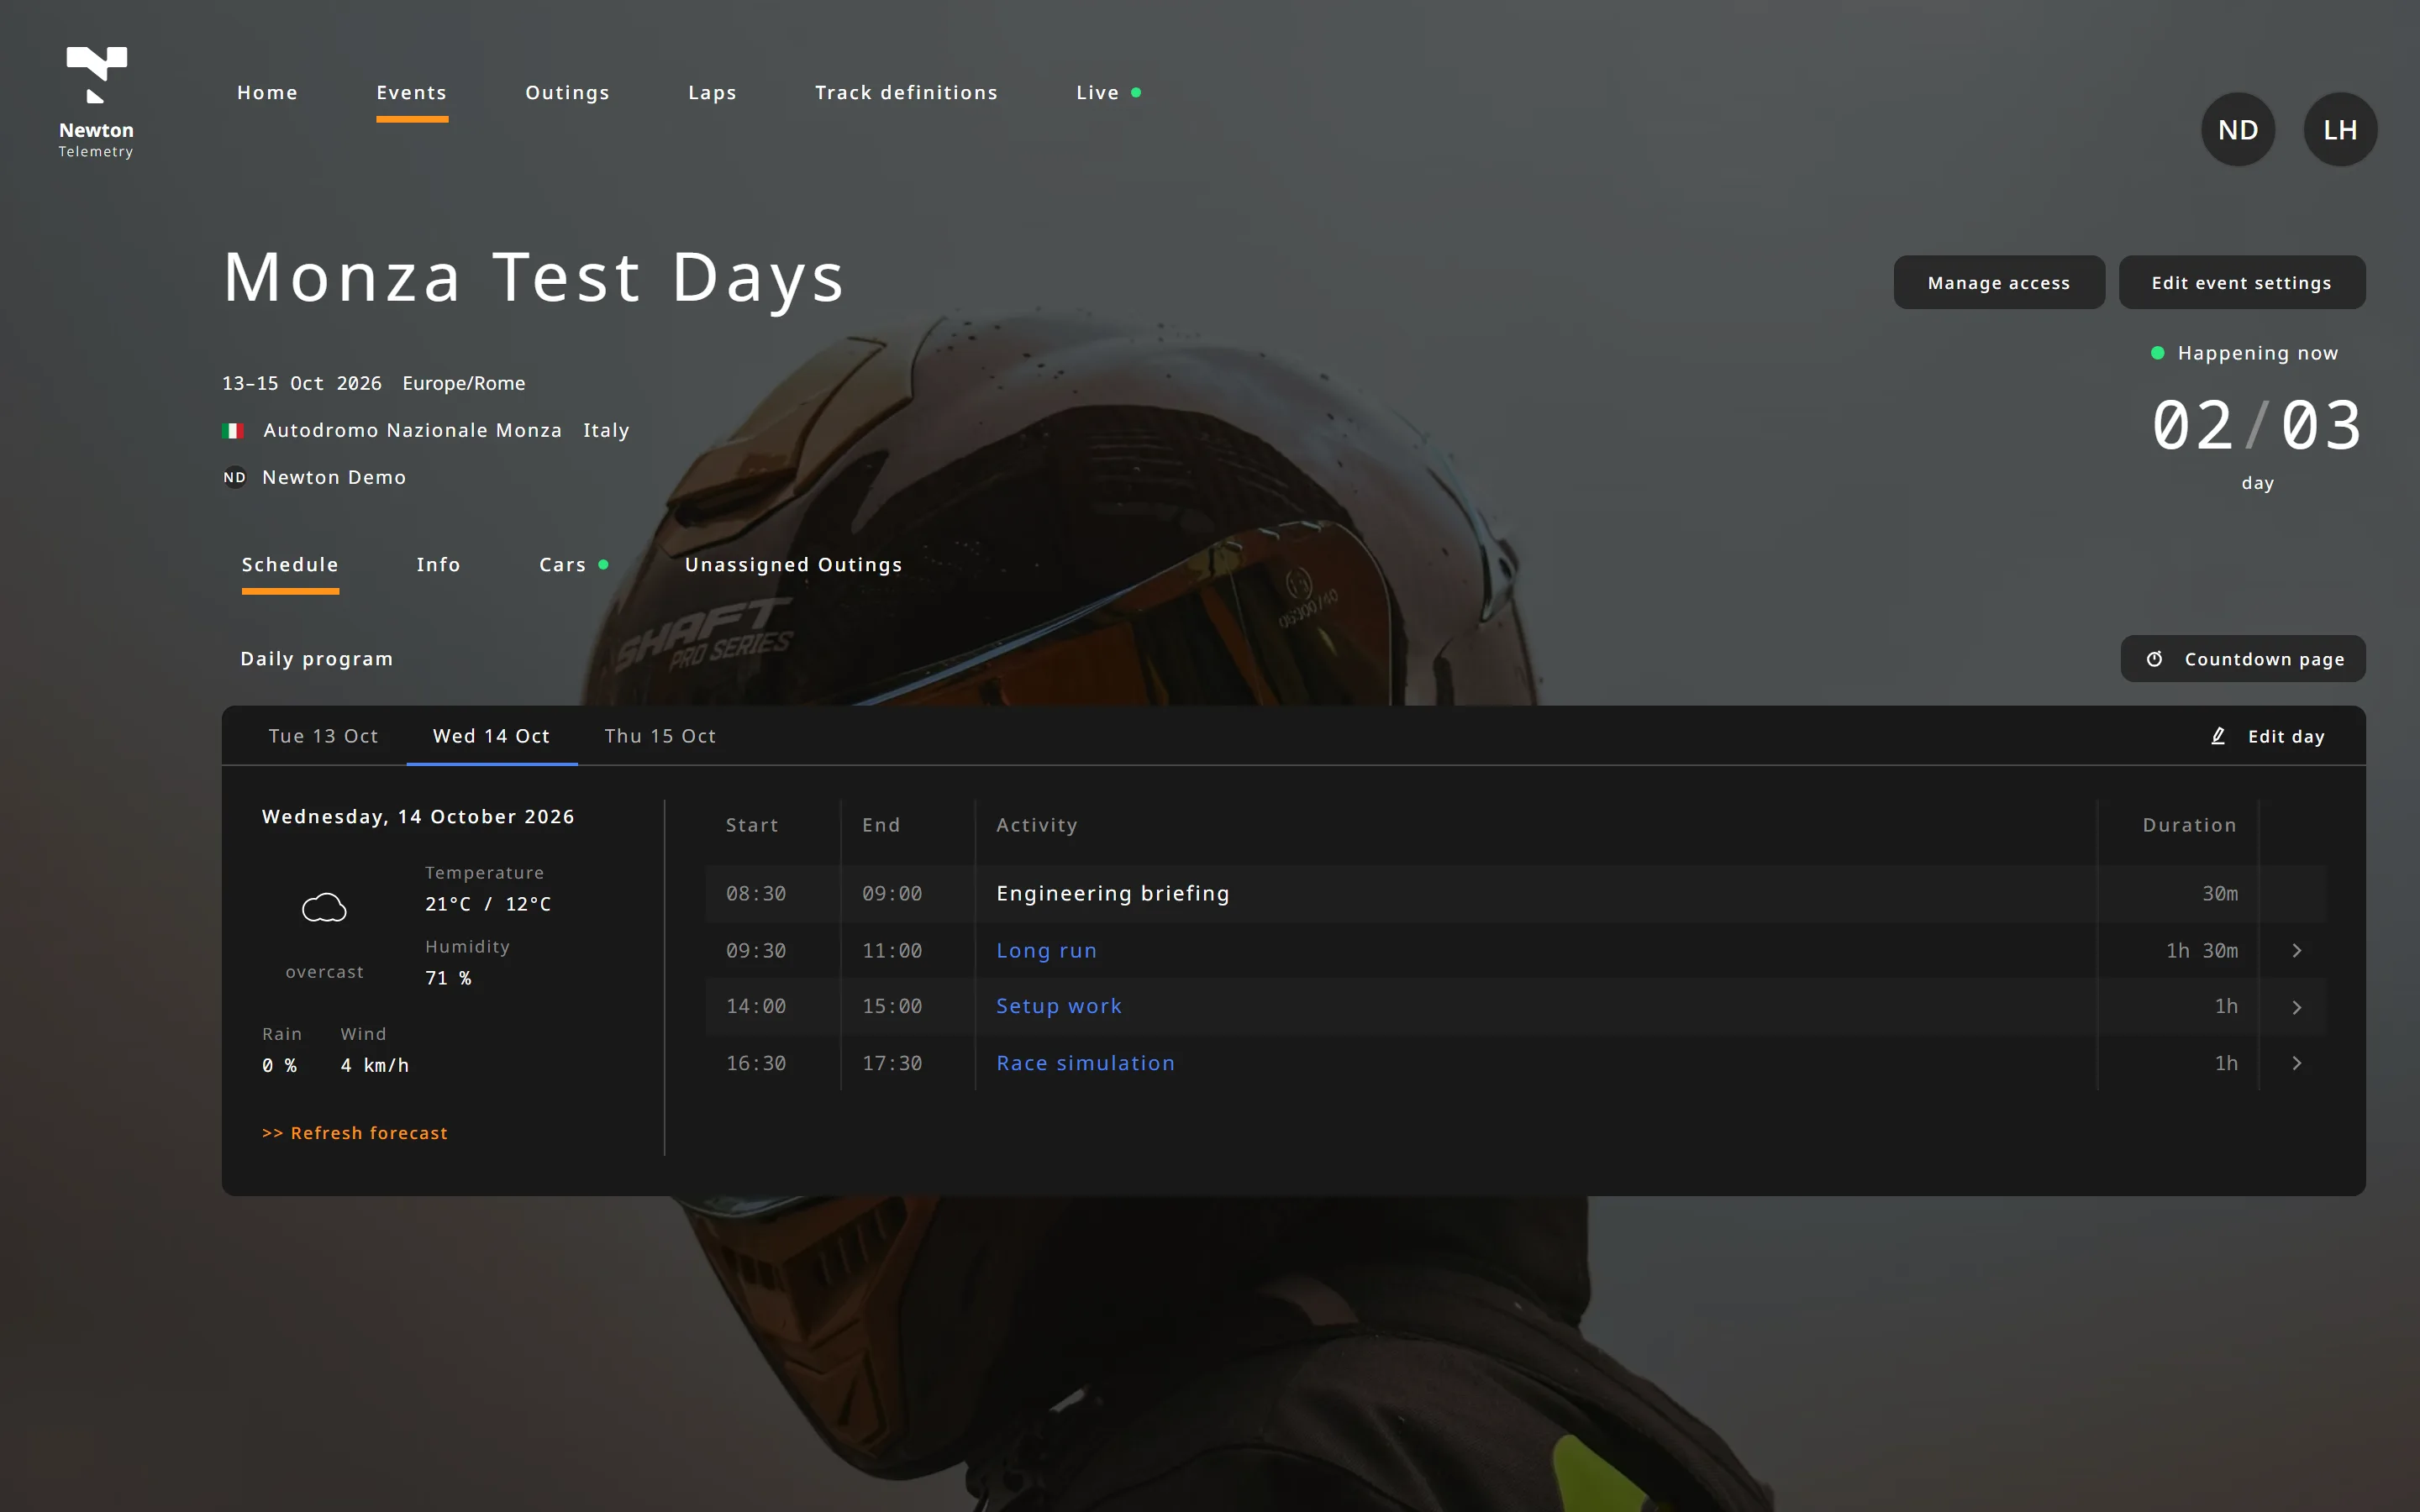Click the ND badge beside Newton Demo
Image resolution: width=2420 pixels, height=1512 pixels.
[x=234, y=478]
